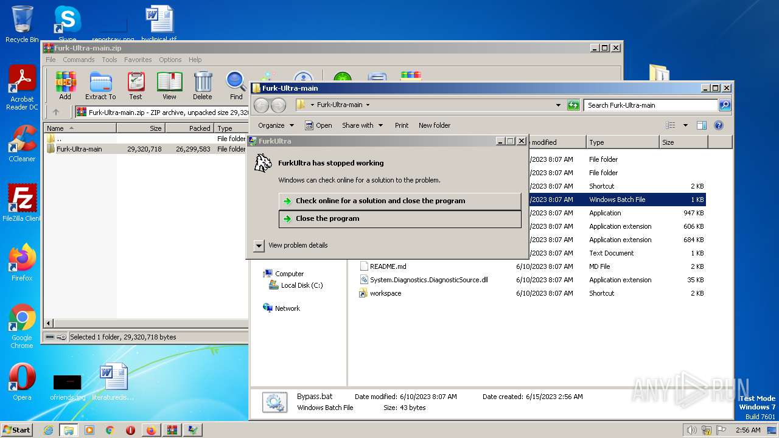Open the change view options dropdown arrow

pos(685,125)
